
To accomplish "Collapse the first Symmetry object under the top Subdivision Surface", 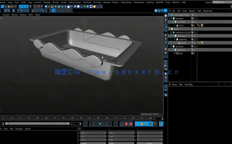I will pos(171,19).
